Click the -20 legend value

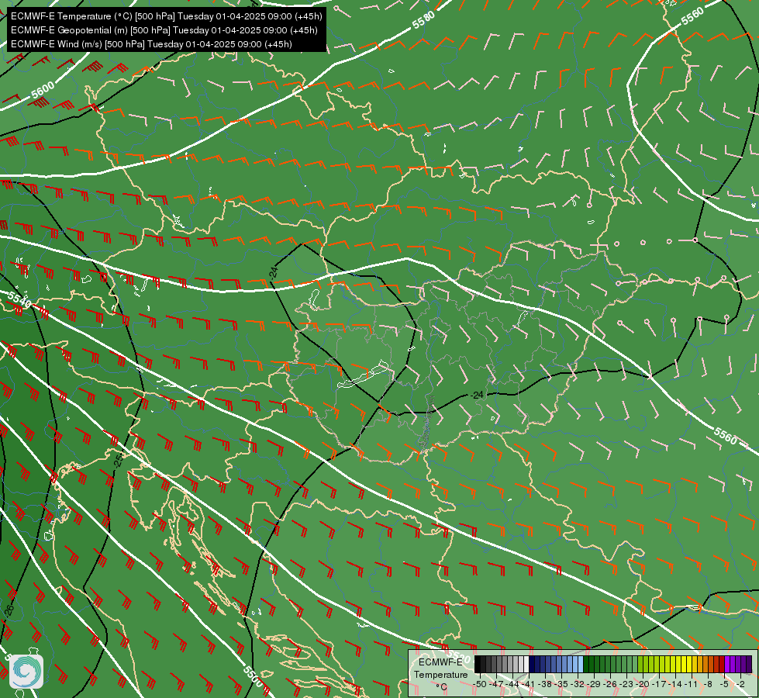click(643, 685)
